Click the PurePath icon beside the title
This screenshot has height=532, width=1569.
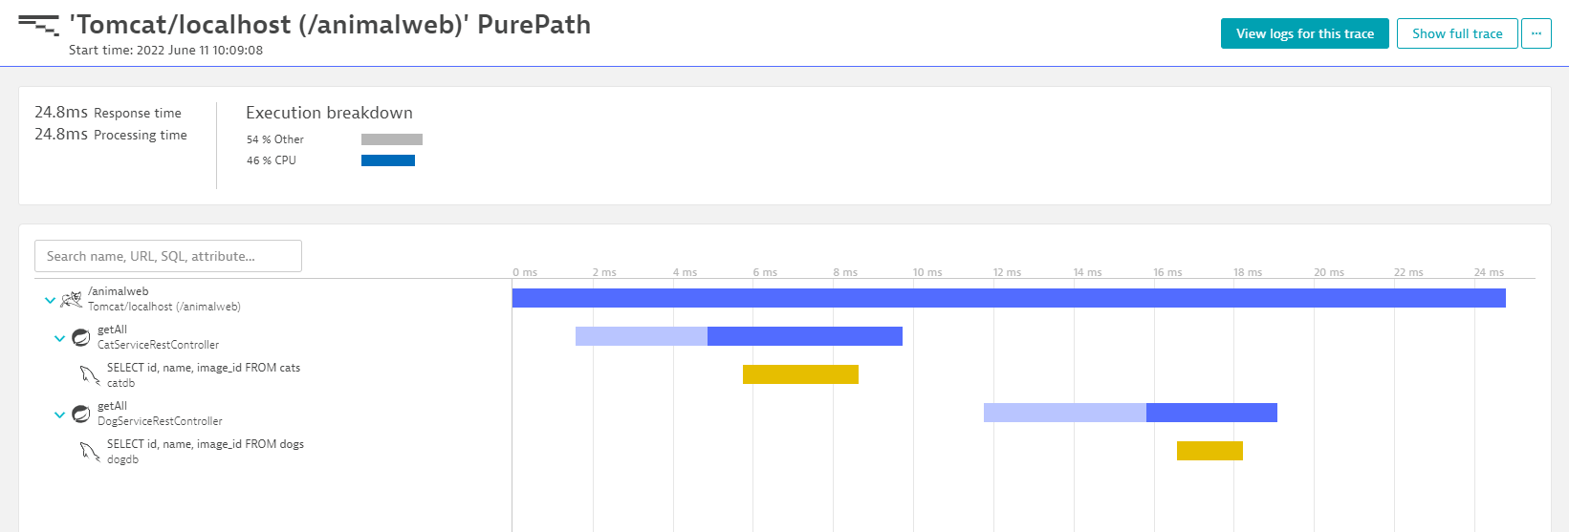[38, 25]
